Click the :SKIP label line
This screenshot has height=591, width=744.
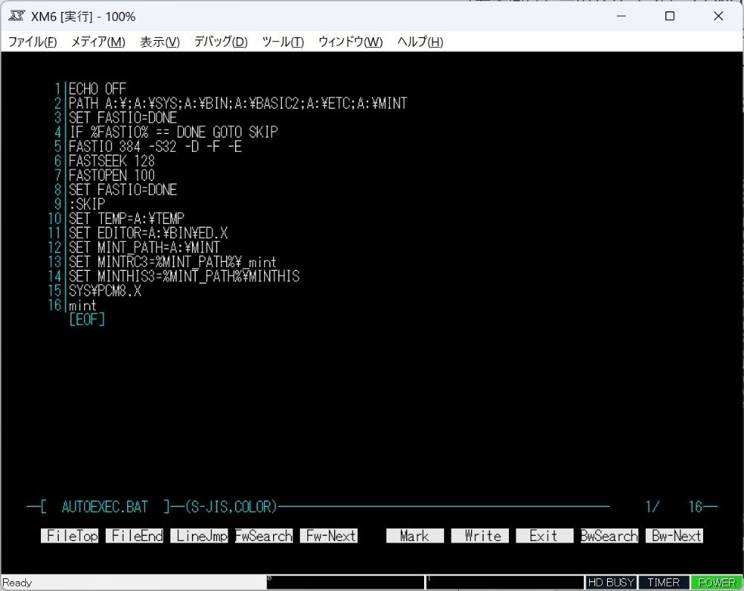pos(87,204)
